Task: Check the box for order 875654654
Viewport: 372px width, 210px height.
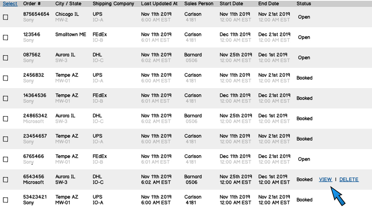Action: 5,17
